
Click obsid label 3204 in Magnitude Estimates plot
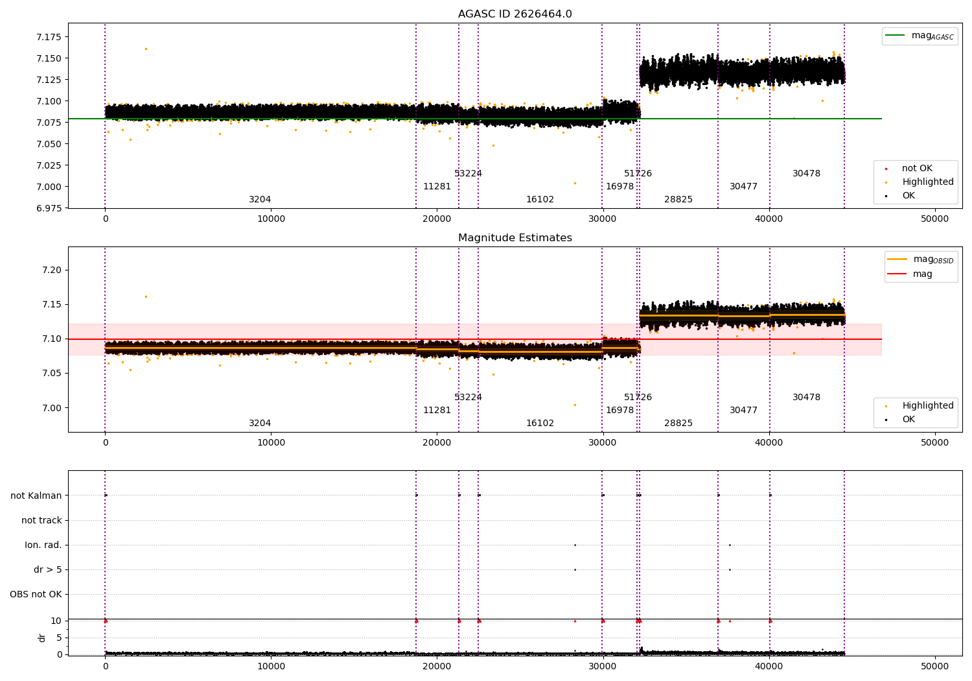pyautogui.click(x=260, y=424)
